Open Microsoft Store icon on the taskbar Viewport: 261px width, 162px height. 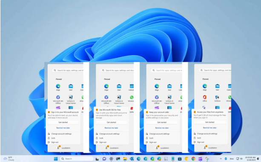(x=180, y=159)
